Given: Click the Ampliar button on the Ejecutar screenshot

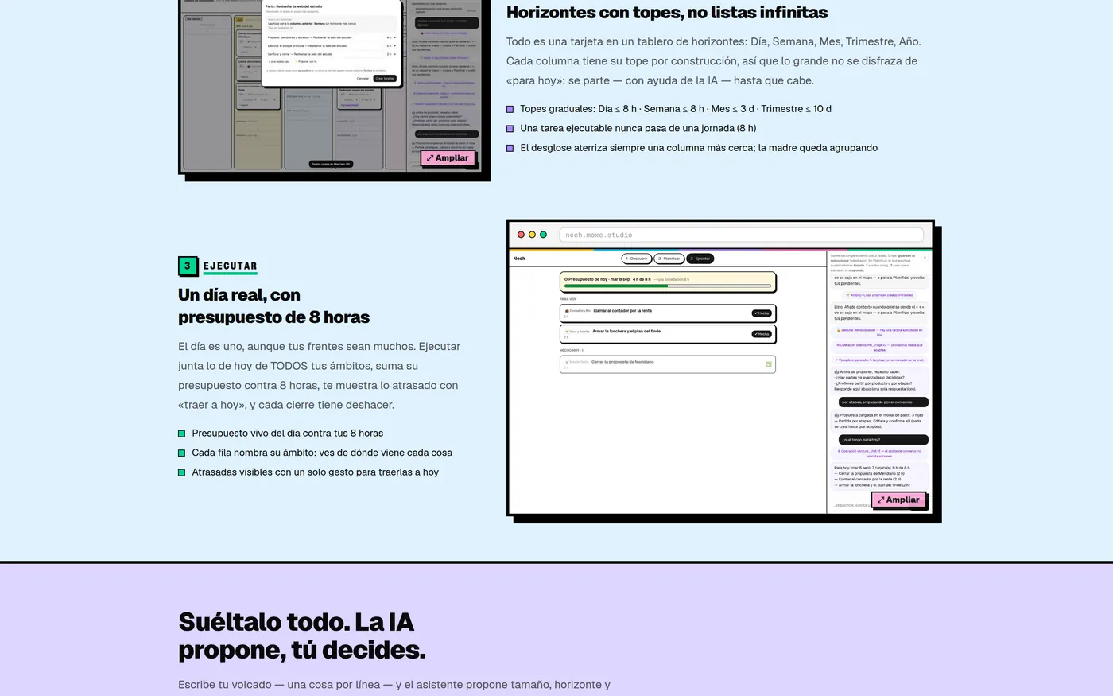Looking at the screenshot, I should tap(898, 500).
